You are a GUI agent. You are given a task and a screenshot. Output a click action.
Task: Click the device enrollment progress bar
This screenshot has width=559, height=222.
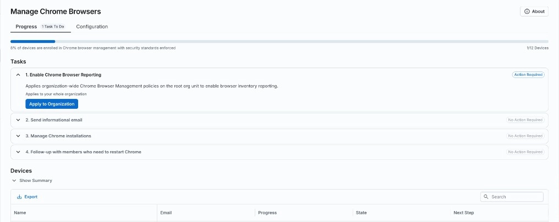(x=279, y=42)
